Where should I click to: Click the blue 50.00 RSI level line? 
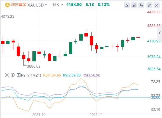point(76,97)
